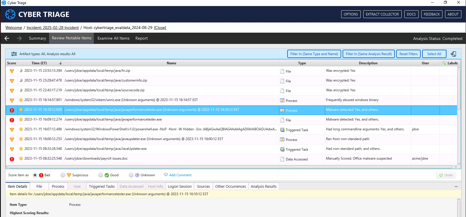This screenshot has height=217, width=466.
Task: Sort by Time (ET) column arrow
Action: click(60, 63)
